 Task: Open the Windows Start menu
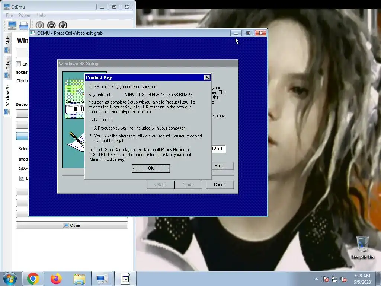tap(10, 279)
